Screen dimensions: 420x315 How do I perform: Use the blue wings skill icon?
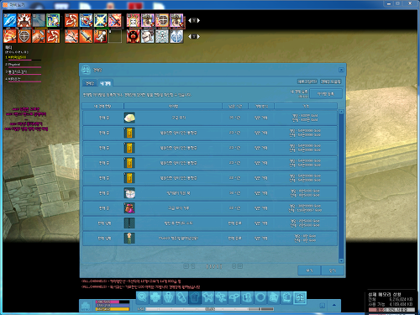(176, 36)
